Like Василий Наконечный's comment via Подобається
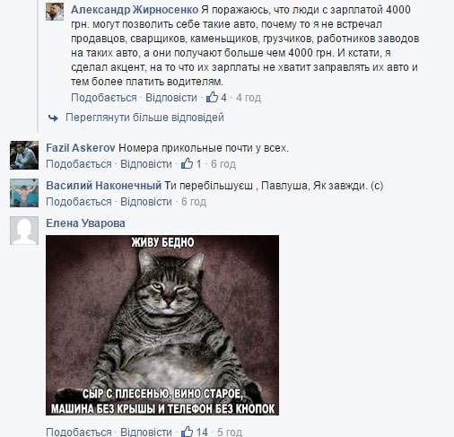Viewport: 454px width, 437px height. coord(79,202)
